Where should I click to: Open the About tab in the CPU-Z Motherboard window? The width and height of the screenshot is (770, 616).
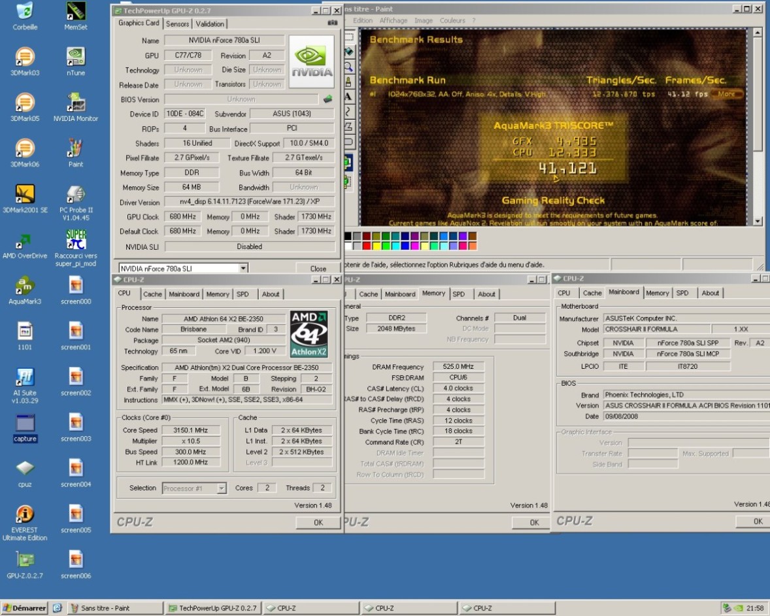coord(710,293)
